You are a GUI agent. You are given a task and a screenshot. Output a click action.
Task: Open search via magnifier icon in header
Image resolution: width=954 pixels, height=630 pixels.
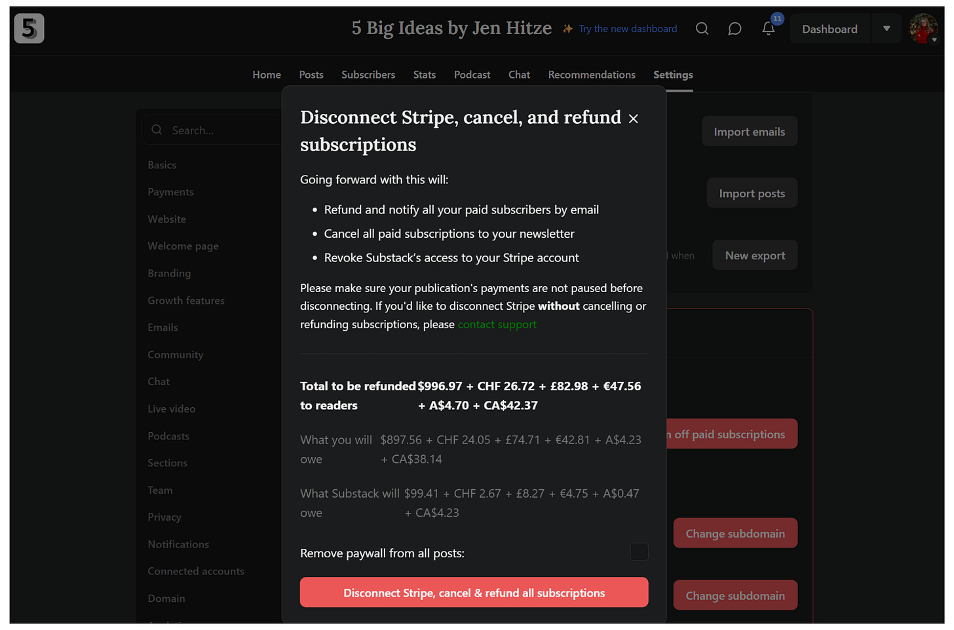tap(702, 29)
